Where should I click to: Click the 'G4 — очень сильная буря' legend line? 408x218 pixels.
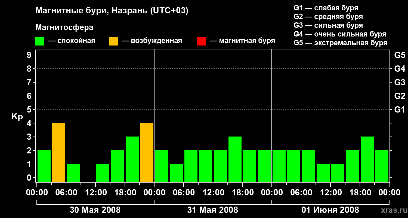click(x=340, y=34)
